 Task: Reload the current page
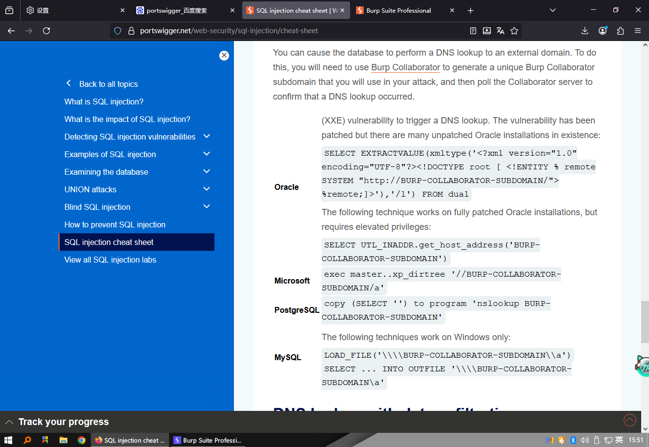[x=46, y=31]
